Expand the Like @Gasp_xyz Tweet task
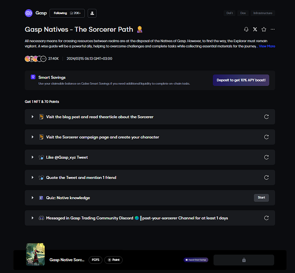 (x=32, y=157)
